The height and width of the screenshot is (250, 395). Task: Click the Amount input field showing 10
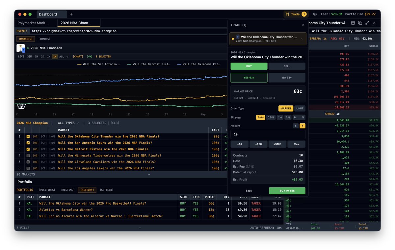268,134
